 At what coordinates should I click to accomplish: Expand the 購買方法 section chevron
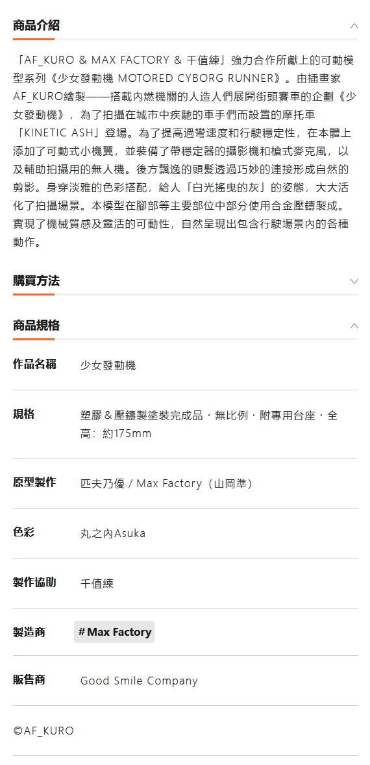click(x=354, y=281)
